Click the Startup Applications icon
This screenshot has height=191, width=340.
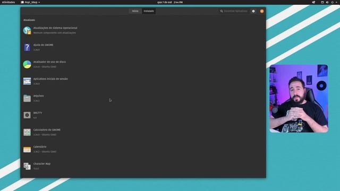point(27,81)
